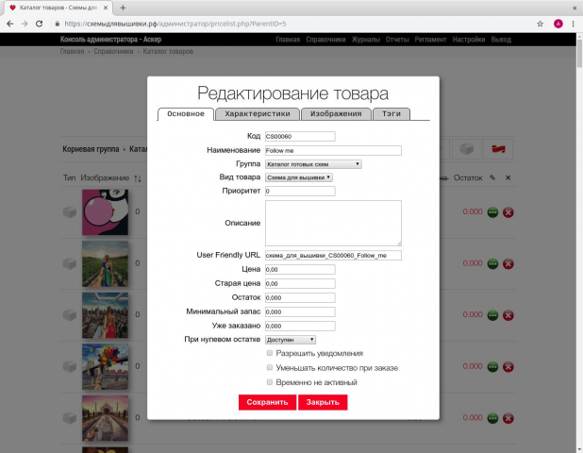Open the Группа dropdown
The width and height of the screenshot is (583, 453).
click(313, 164)
